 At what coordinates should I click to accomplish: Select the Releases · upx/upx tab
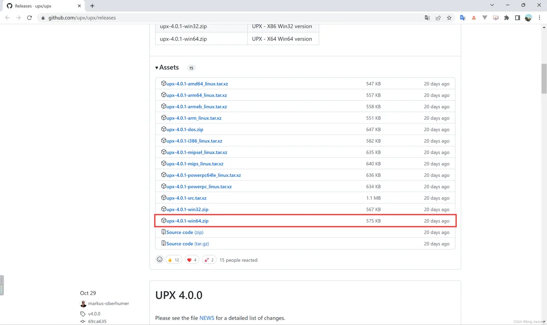click(44, 6)
